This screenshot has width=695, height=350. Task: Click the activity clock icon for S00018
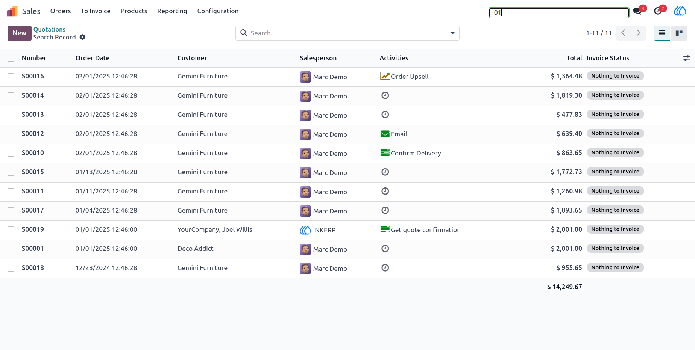tap(385, 268)
